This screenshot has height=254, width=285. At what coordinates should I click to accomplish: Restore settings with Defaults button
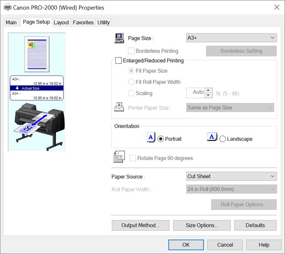[x=255, y=225]
